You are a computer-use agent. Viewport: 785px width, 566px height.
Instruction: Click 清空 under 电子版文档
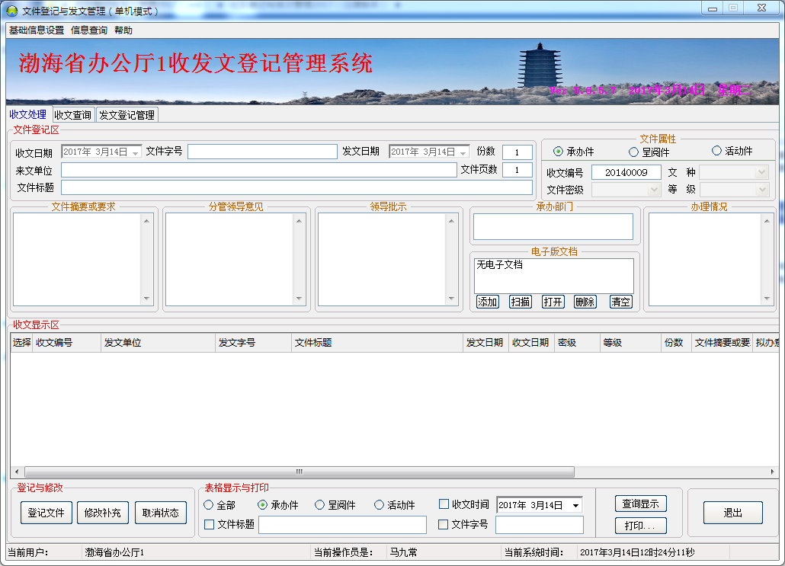click(621, 302)
